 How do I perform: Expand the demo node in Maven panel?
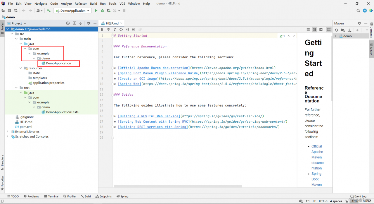336,36
